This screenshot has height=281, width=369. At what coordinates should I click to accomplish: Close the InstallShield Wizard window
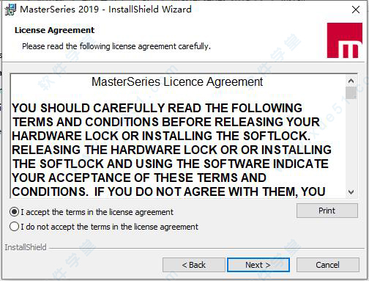(x=356, y=10)
